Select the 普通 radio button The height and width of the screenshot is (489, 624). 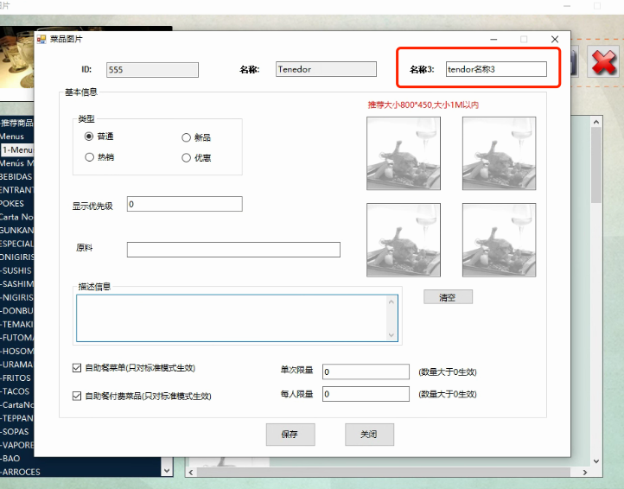click(x=89, y=137)
